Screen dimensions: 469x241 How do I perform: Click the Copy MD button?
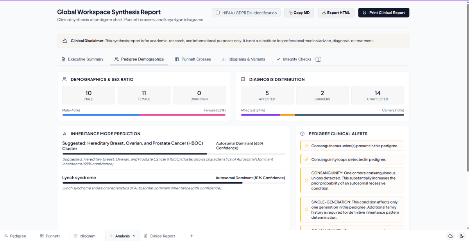(299, 12)
